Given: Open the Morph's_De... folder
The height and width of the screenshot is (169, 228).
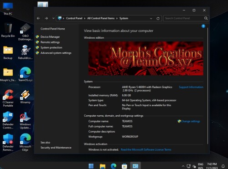Looking at the screenshot, I should [x=8, y=74].
